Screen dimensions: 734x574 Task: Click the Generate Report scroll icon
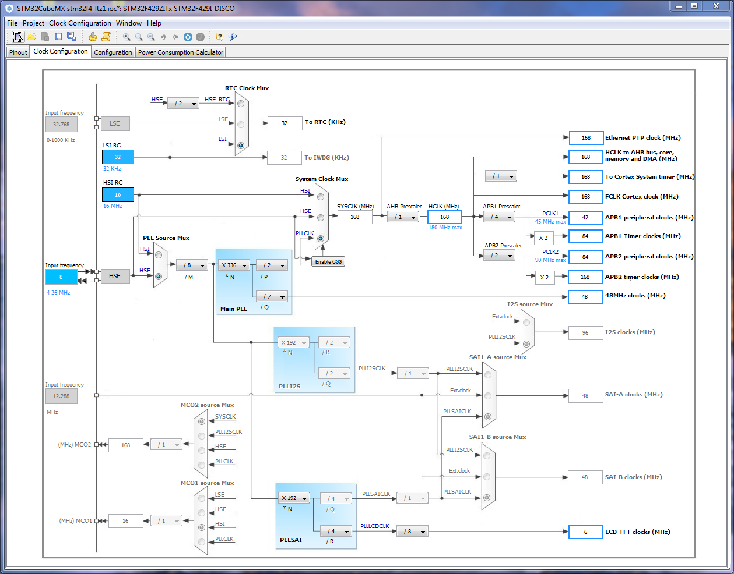click(106, 37)
